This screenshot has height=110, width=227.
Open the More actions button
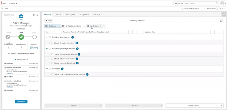(195, 106)
